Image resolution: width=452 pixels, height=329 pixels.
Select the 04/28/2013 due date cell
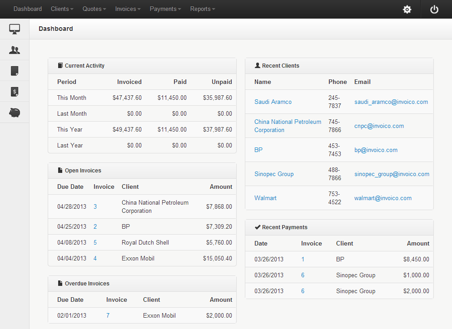(x=72, y=206)
